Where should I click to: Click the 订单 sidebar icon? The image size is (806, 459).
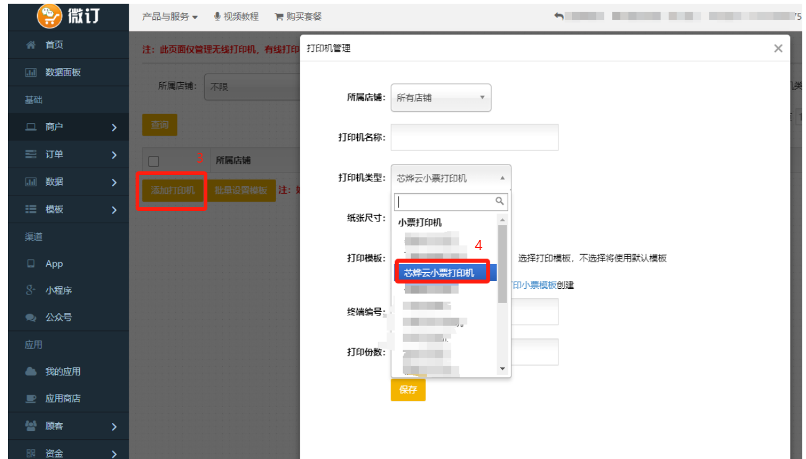click(x=31, y=154)
